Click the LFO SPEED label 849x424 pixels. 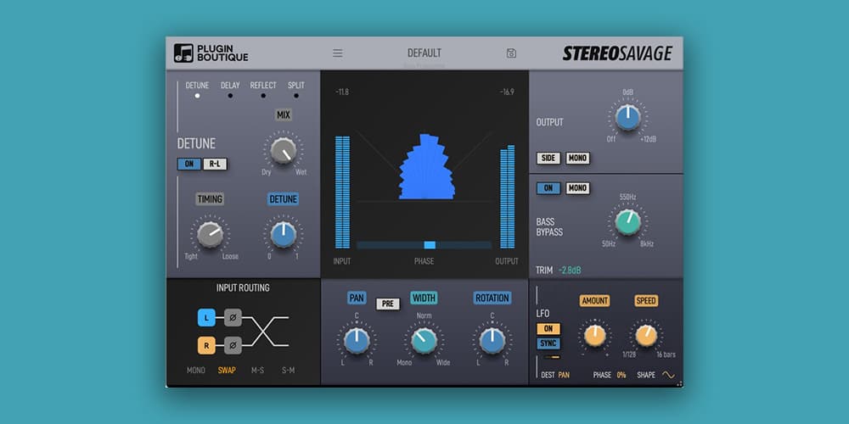point(646,301)
